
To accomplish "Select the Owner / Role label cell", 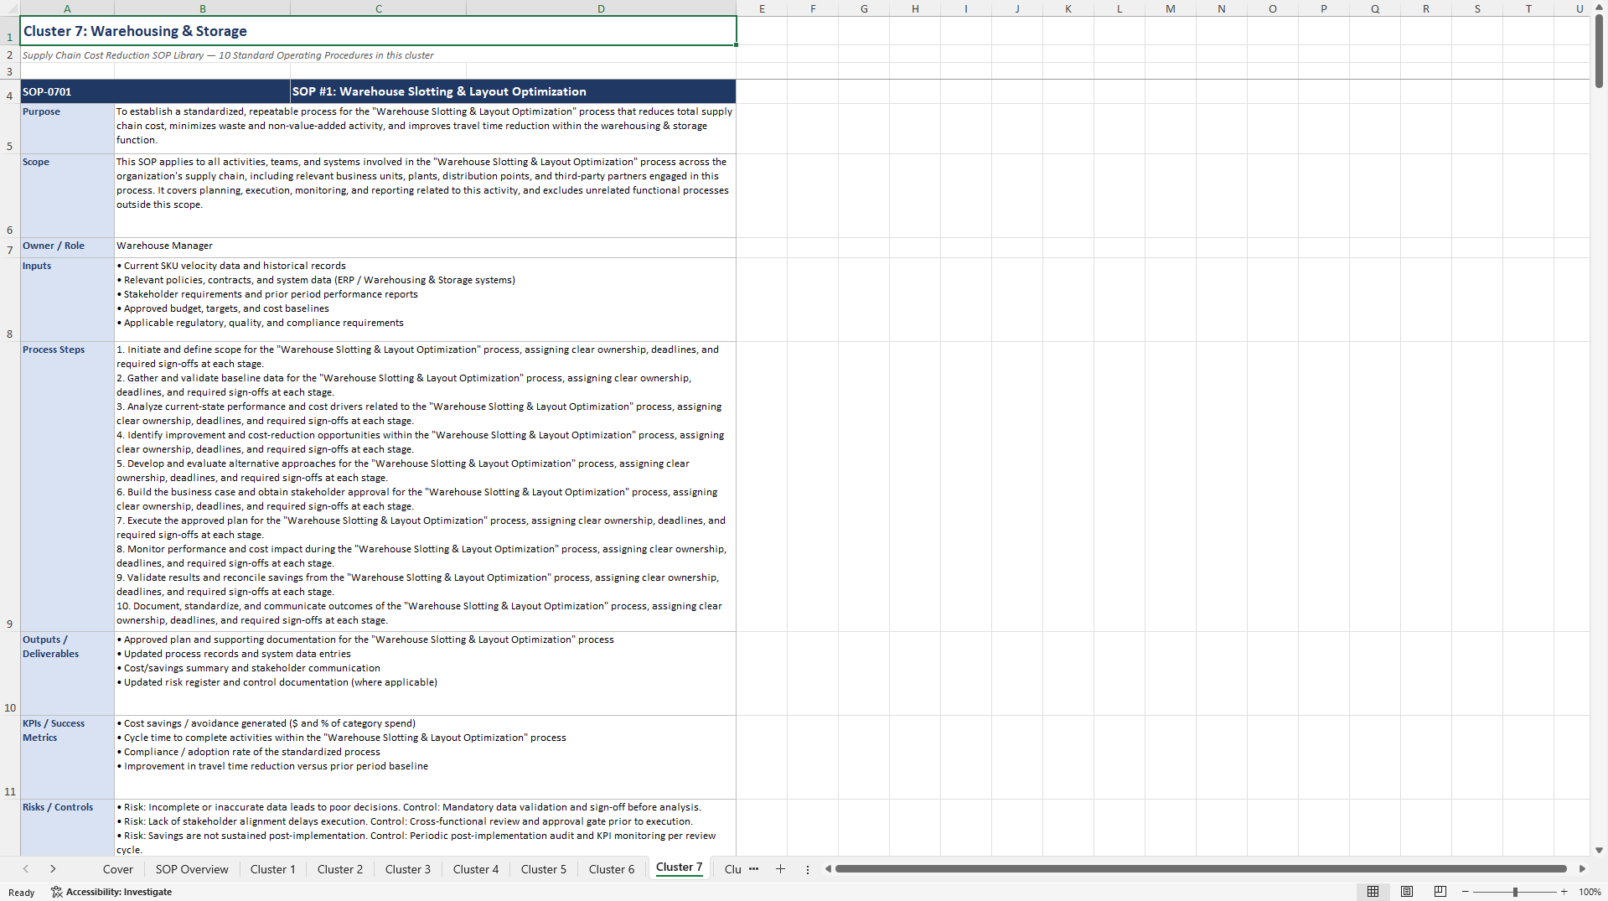I will coord(67,247).
